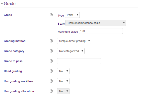This screenshot has width=141, height=103.
Task: View help for Use grading workflow
Action: coord(51,81)
